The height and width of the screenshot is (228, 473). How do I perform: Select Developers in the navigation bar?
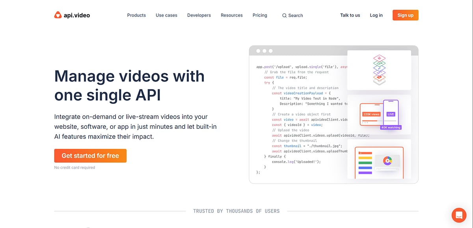[x=199, y=15]
